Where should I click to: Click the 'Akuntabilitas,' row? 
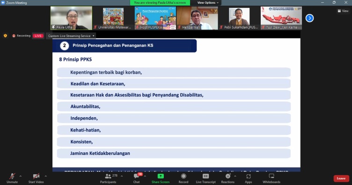pyautogui.click(x=174, y=107)
